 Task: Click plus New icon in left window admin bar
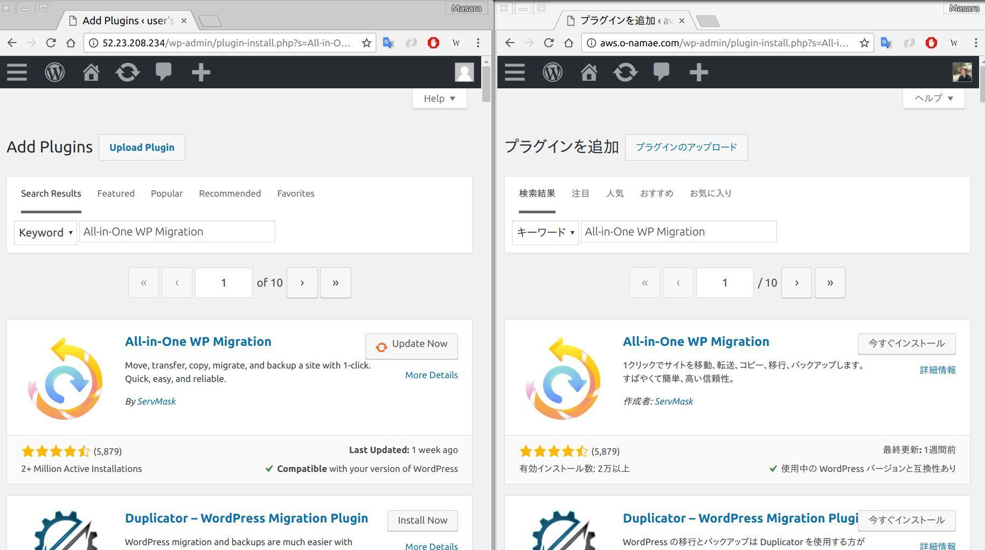tap(201, 72)
